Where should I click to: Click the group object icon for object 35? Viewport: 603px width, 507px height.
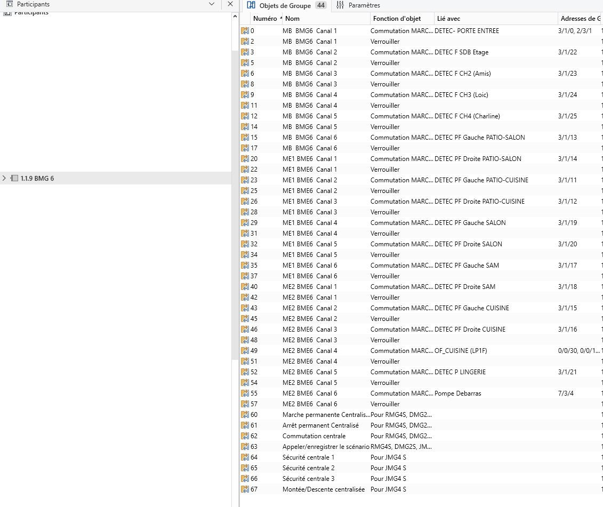pyautogui.click(x=245, y=265)
